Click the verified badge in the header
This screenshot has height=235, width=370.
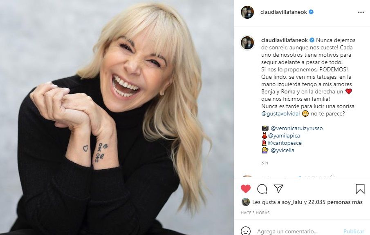point(311,12)
